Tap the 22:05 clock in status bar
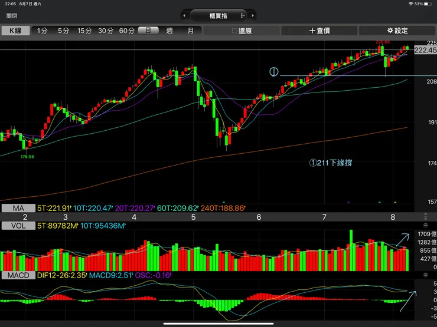437x327 pixels. click(10, 4)
